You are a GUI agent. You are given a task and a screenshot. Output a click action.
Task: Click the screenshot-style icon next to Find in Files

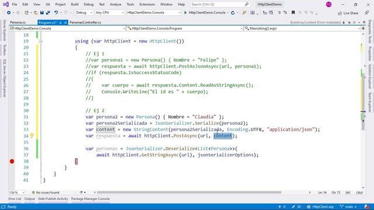[252, 13]
